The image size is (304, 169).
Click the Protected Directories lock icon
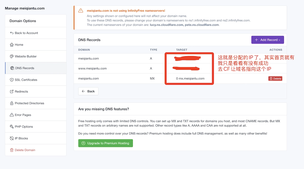coord(12,103)
